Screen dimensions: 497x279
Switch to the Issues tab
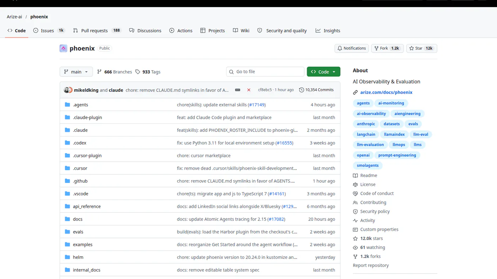point(49,30)
